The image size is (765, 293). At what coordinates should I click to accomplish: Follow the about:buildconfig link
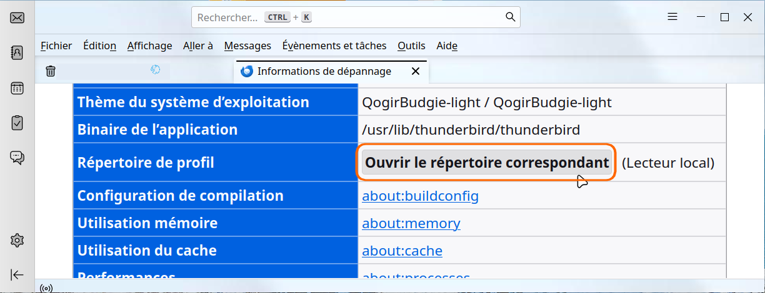click(x=420, y=196)
